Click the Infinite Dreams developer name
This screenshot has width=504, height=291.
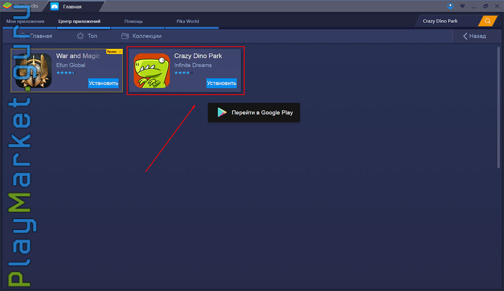193,65
